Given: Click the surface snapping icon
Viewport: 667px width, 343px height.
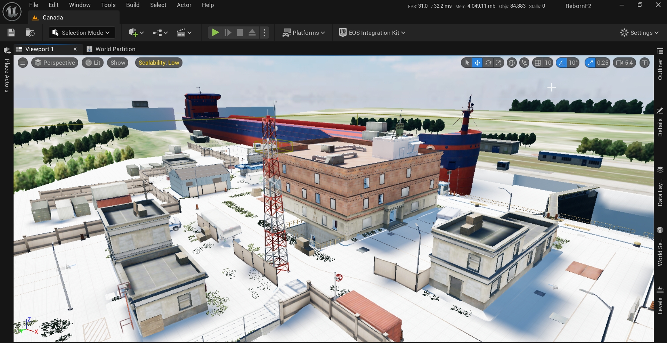Looking at the screenshot, I should click(x=524, y=63).
